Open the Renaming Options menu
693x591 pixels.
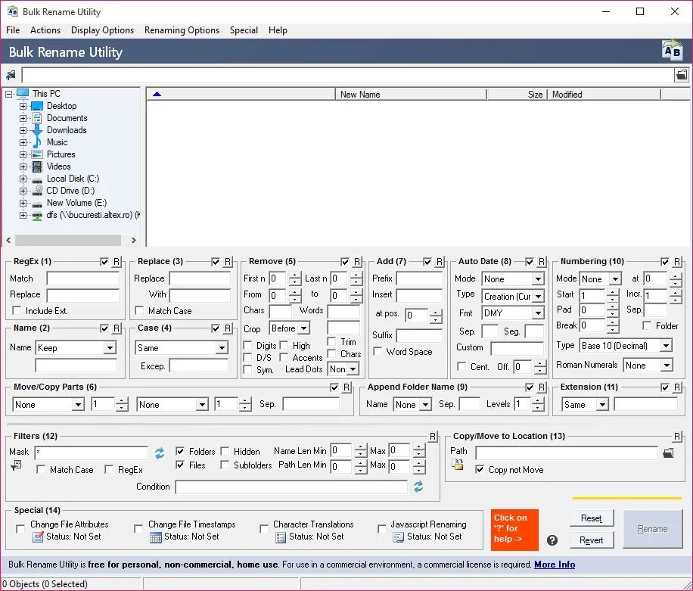click(x=182, y=30)
